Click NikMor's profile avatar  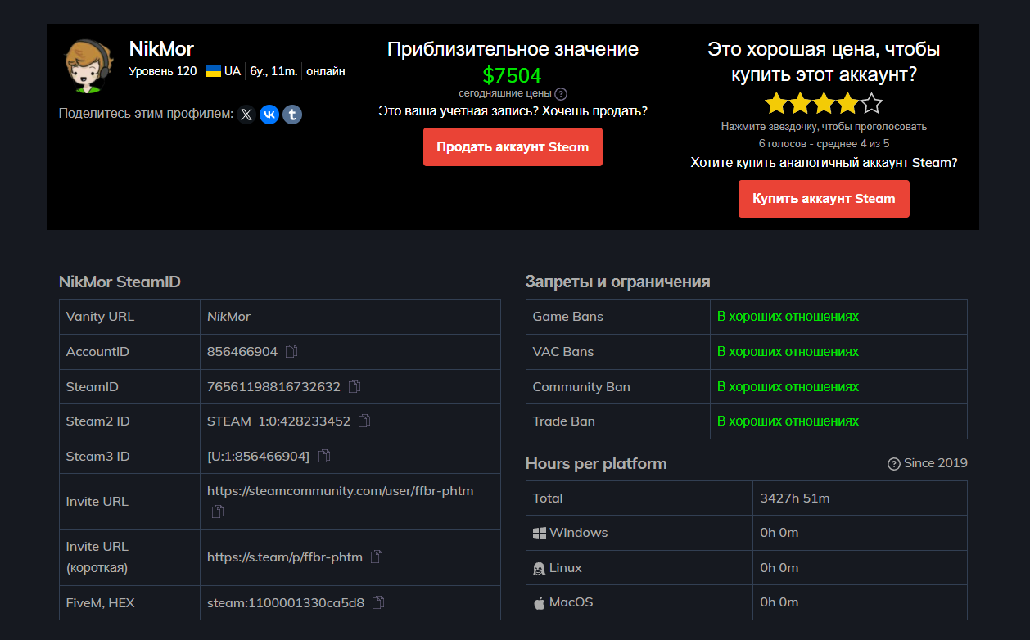tap(88, 65)
